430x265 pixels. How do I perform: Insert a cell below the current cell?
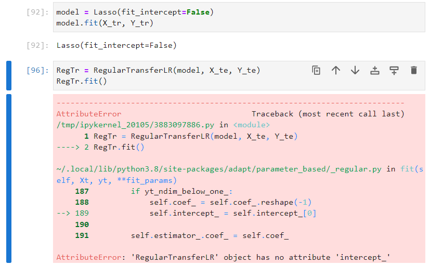point(394,71)
